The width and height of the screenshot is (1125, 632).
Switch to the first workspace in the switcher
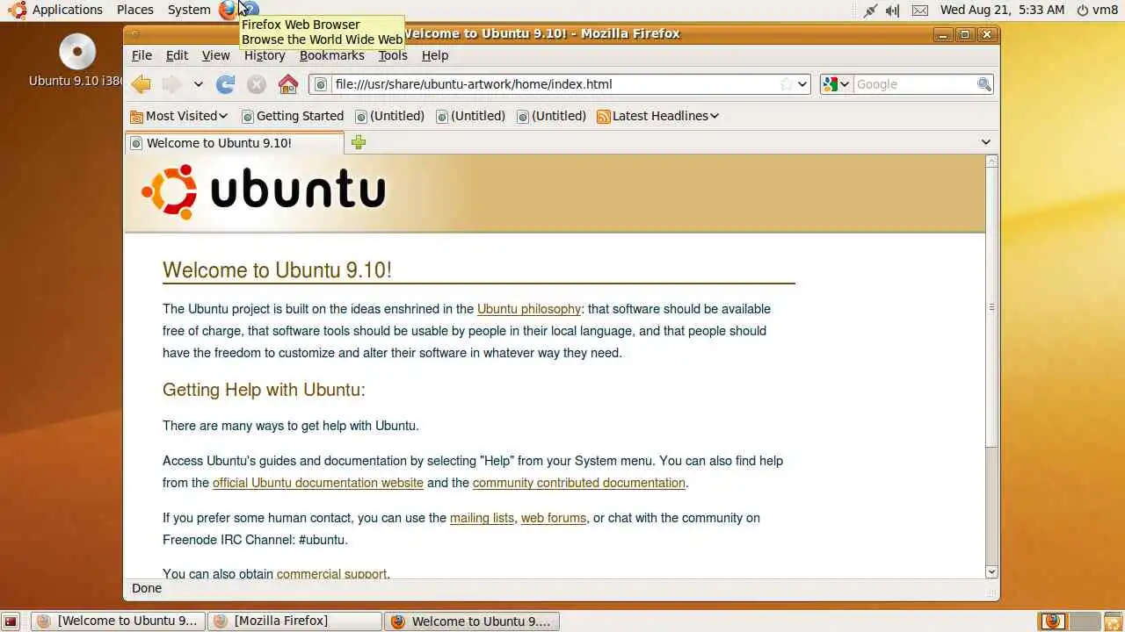point(1053,621)
